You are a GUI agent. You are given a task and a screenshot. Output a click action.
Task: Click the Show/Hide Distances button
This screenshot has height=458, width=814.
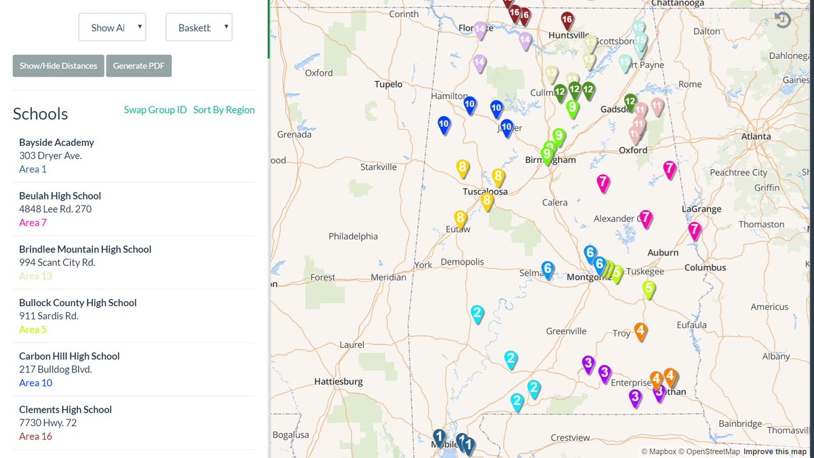(x=58, y=66)
